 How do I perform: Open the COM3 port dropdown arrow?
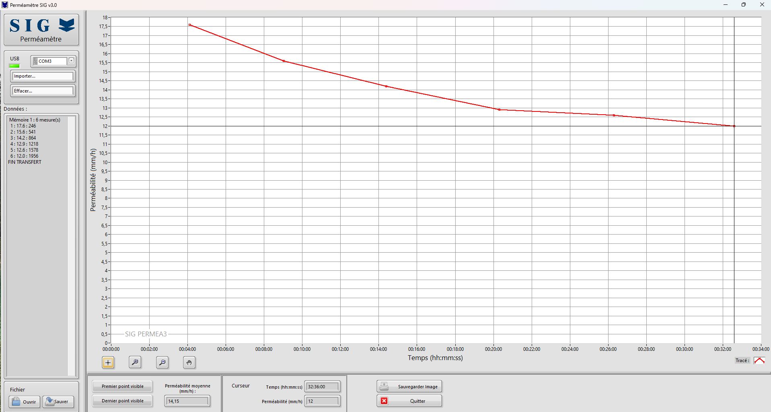[71, 61]
